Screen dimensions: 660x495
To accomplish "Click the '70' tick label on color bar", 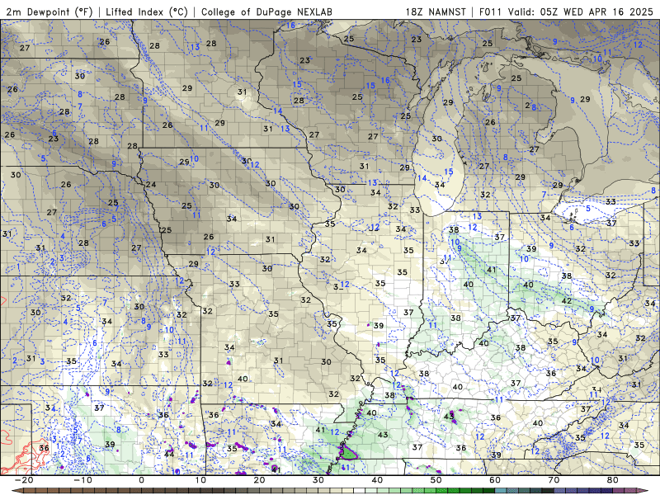I will coord(554,480).
